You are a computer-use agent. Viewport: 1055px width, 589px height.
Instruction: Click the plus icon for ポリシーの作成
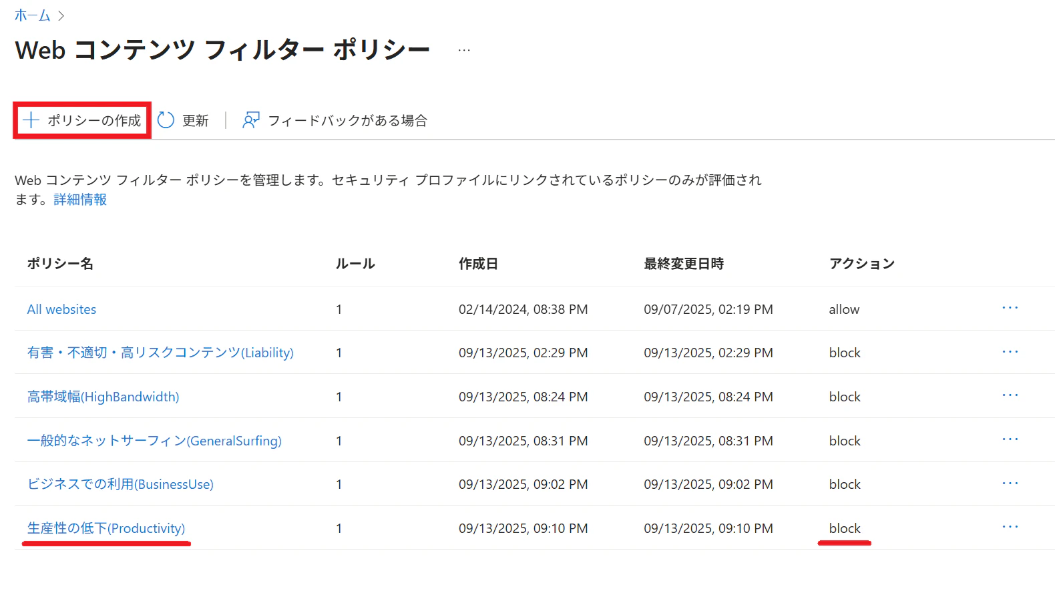31,120
